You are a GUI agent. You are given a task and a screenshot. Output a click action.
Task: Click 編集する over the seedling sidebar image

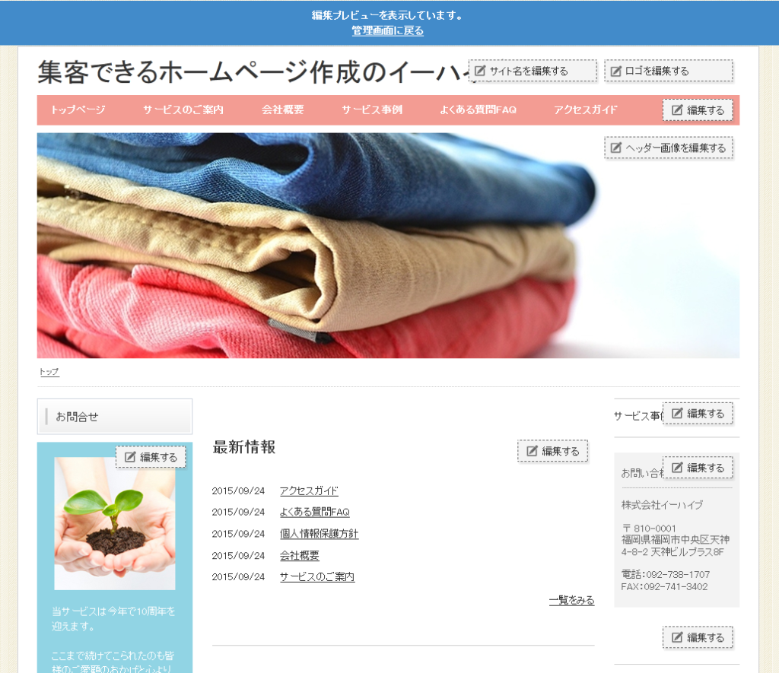click(x=151, y=457)
